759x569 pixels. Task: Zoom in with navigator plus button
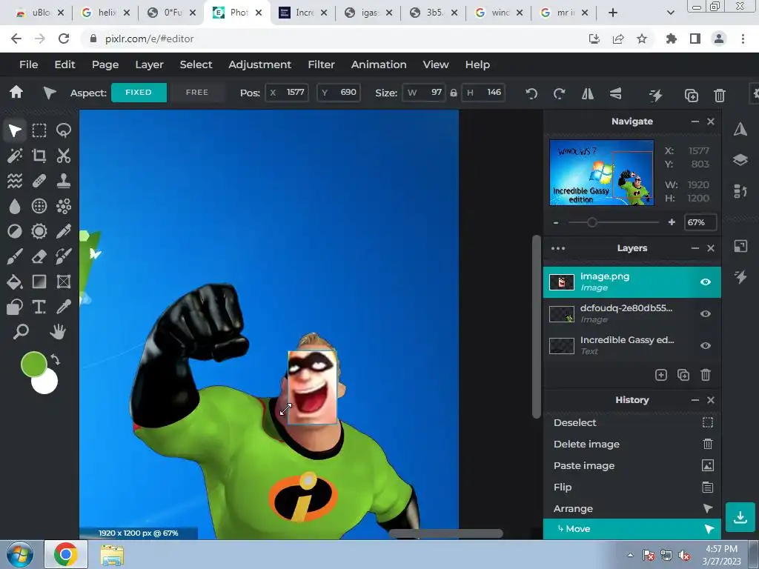click(672, 222)
